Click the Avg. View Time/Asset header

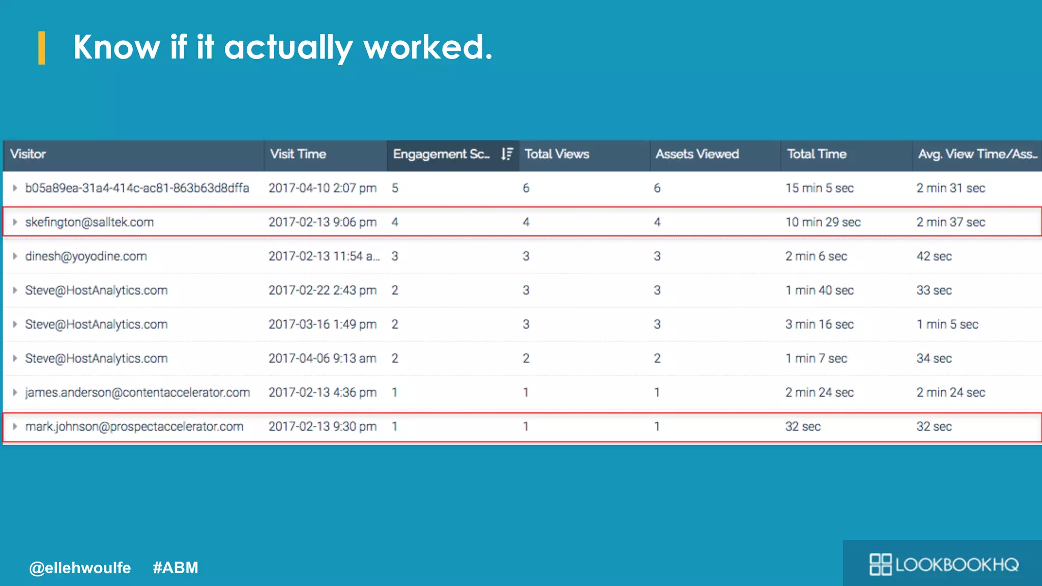(977, 154)
